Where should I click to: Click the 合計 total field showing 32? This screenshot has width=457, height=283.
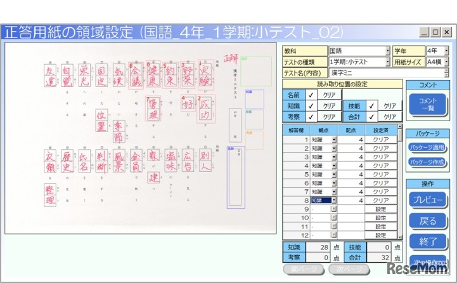click(x=378, y=258)
